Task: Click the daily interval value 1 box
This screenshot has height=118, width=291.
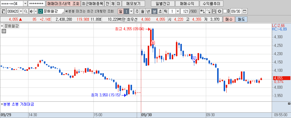Action: tap(126, 12)
